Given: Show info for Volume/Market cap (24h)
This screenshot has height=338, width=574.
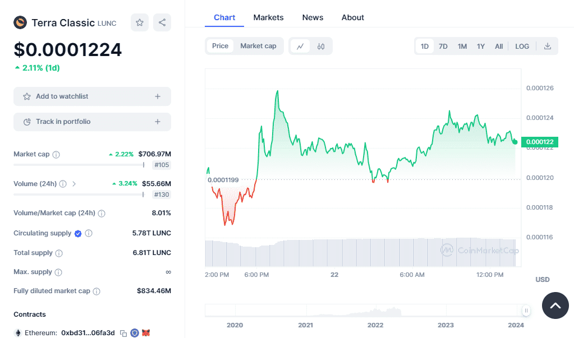Looking at the screenshot, I should (x=102, y=213).
